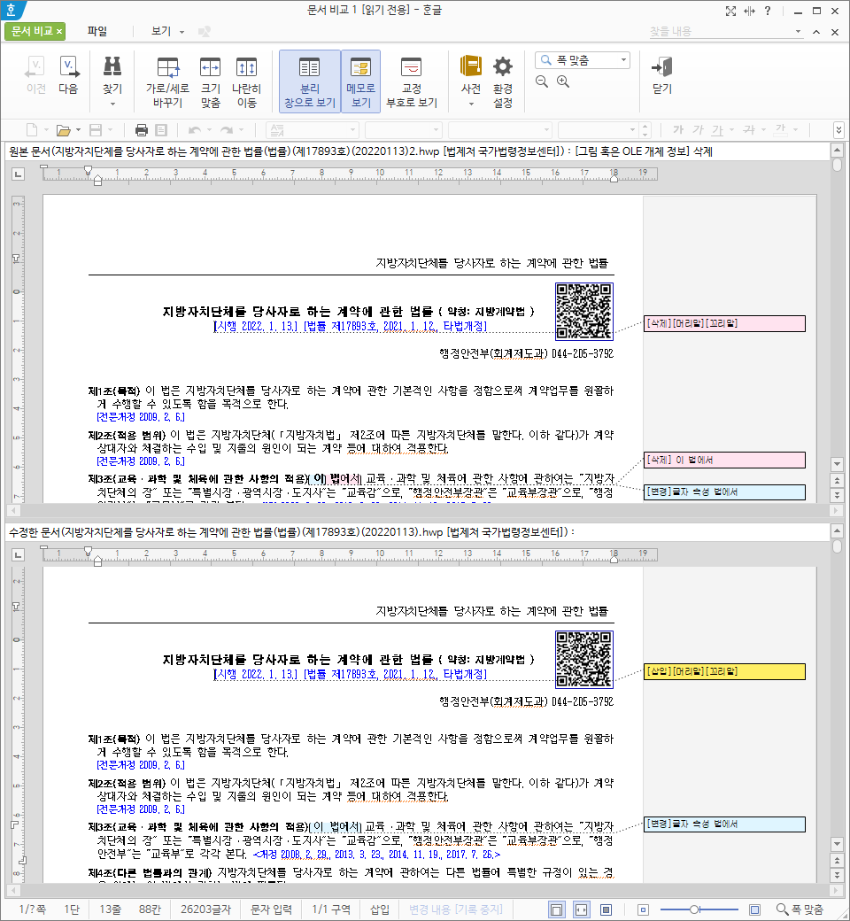Toggle insert mode (삽입) in status bar
The image size is (850, 921).
point(380,909)
